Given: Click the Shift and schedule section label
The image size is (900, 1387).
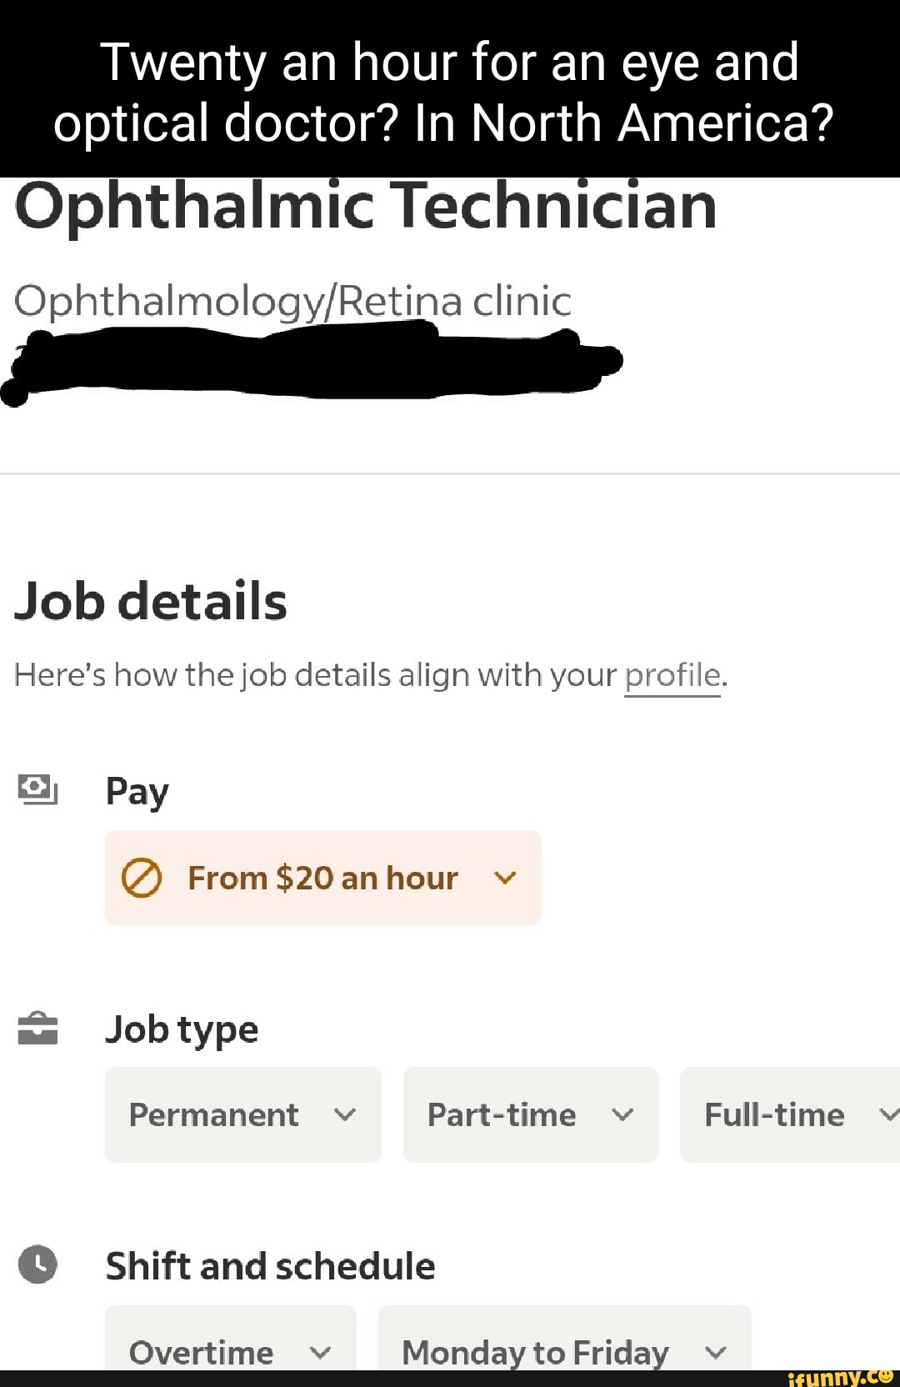Looking at the screenshot, I should click(270, 1265).
